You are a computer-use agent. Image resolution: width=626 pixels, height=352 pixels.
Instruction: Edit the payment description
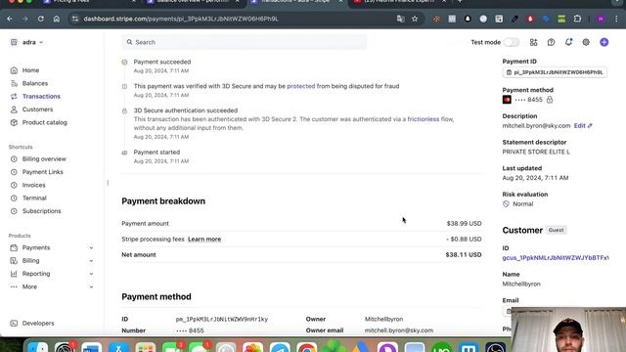click(583, 126)
